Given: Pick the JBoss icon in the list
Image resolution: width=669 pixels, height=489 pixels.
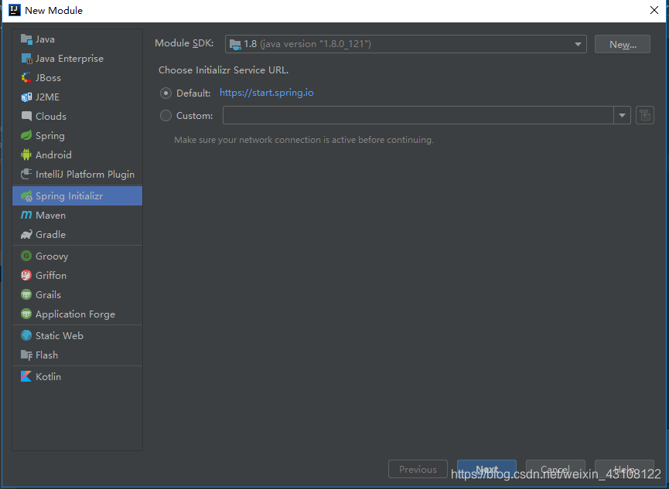Looking at the screenshot, I should coord(26,77).
